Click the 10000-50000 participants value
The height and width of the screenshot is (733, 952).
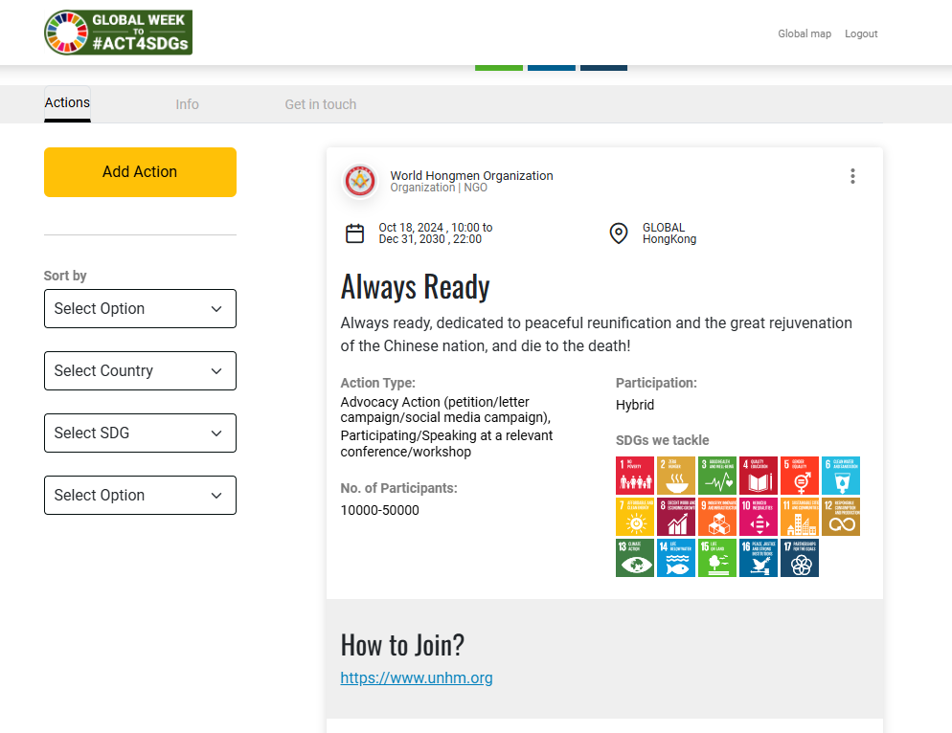[x=380, y=510]
